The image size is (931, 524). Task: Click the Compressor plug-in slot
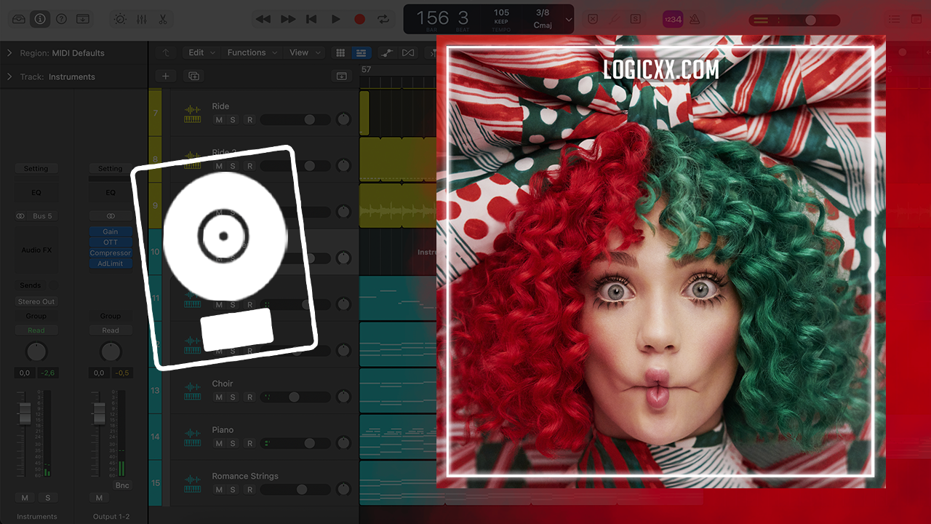tap(111, 253)
